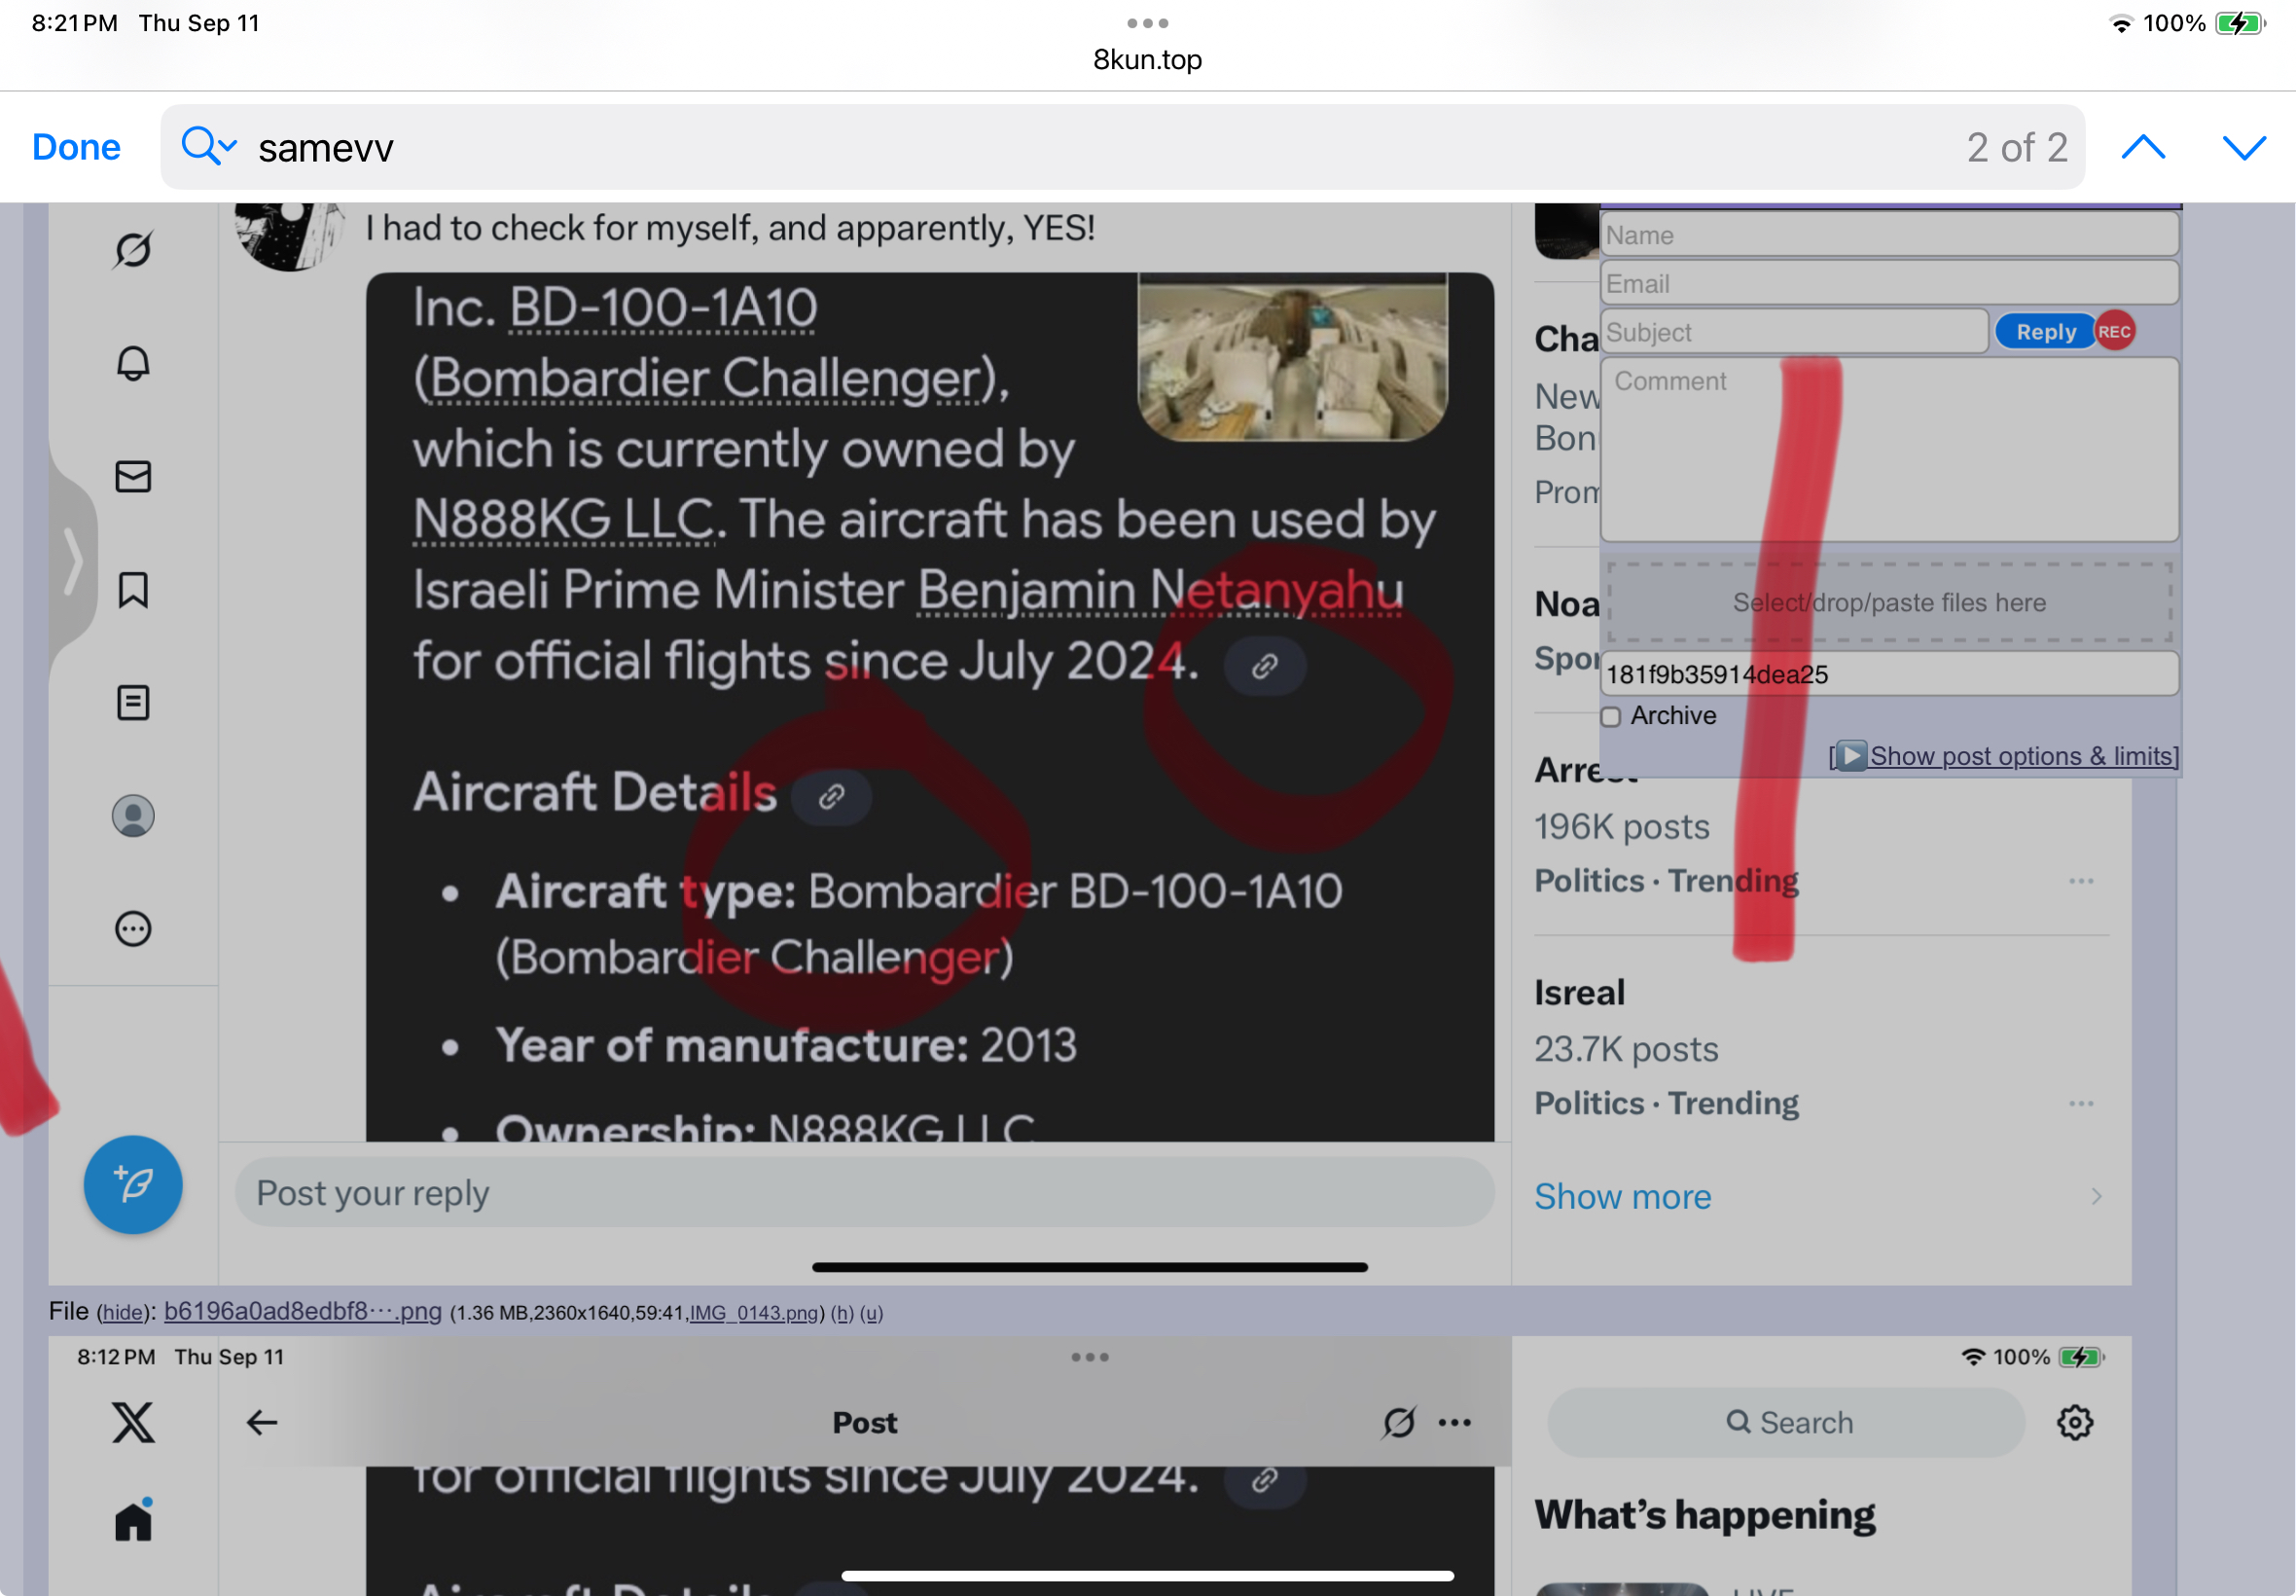Tap the back arrow next to Post
This screenshot has width=2296, height=1596.
point(262,1422)
